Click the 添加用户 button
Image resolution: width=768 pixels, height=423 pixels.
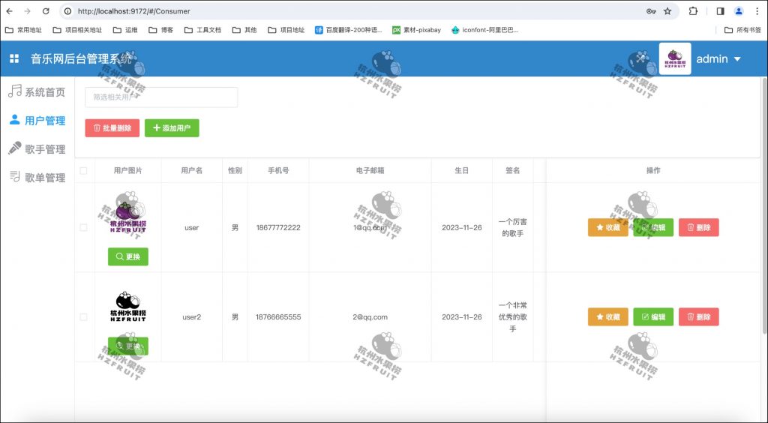click(x=172, y=128)
